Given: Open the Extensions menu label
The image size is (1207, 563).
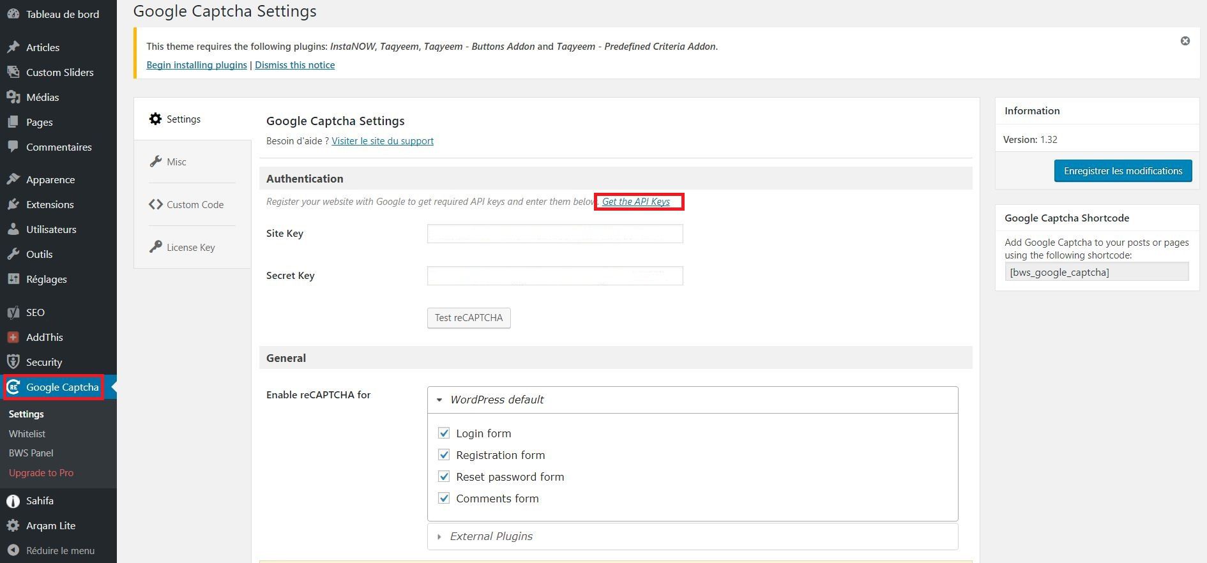Looking at the screenshot, I should coord(50,204).
